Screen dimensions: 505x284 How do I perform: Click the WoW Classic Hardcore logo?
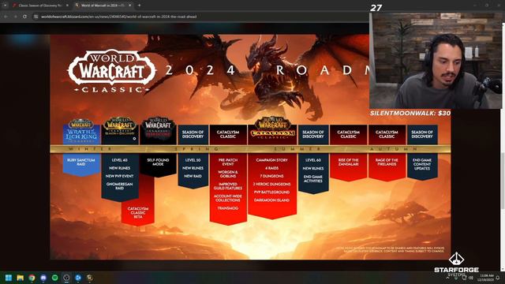[x=158, y=128]
